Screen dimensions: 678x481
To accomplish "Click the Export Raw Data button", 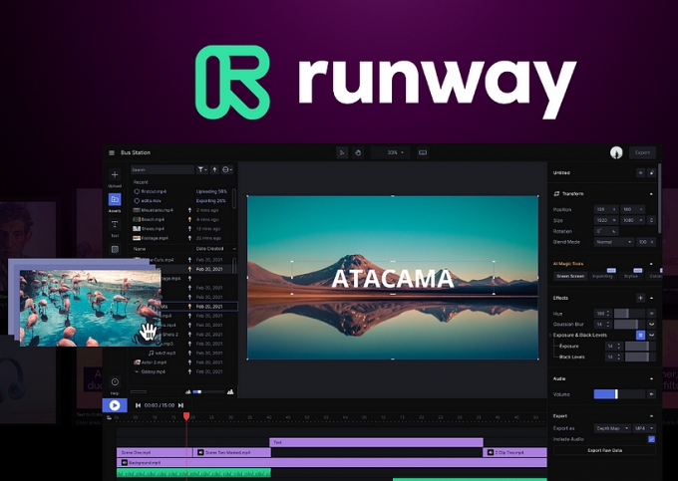I will click(x=604, y=451).
